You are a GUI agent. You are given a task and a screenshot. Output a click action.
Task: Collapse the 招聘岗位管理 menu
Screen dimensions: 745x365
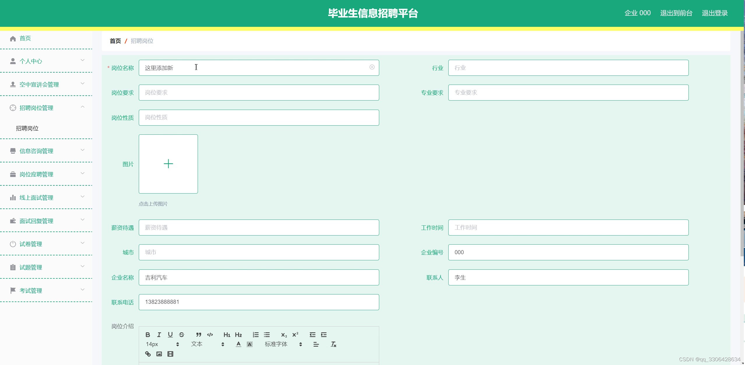46,108
